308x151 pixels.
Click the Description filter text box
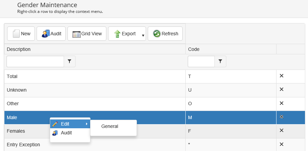[x=35, y=61]
